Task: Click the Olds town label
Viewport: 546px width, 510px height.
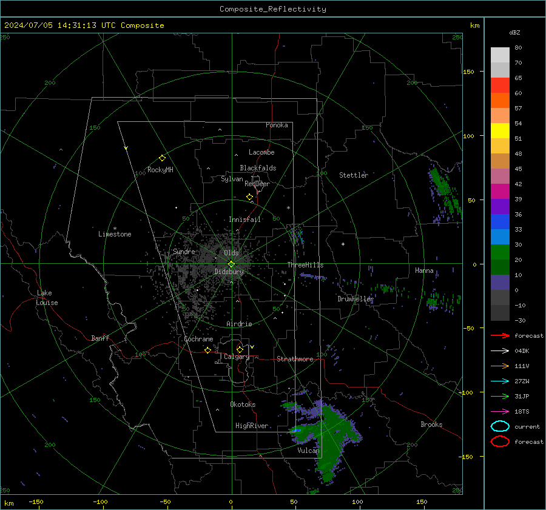Action: coord(231,253)
